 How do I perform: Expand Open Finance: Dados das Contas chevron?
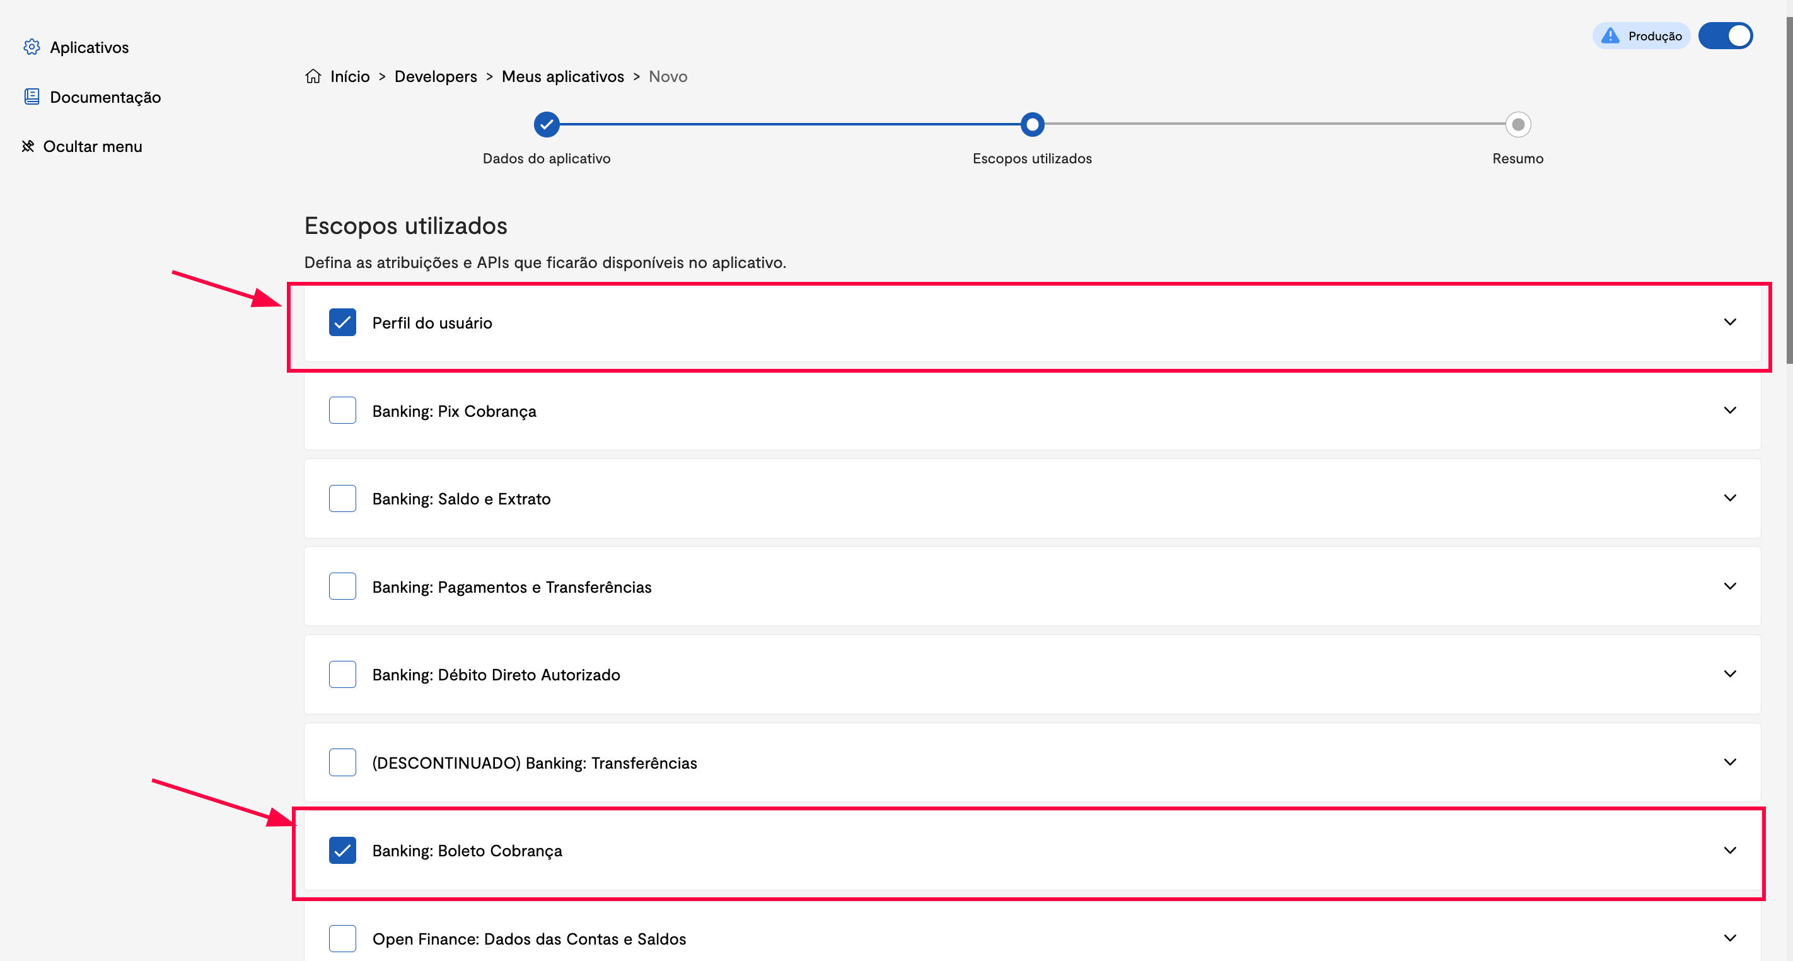pyautogui.click(x=1730, y=938)
